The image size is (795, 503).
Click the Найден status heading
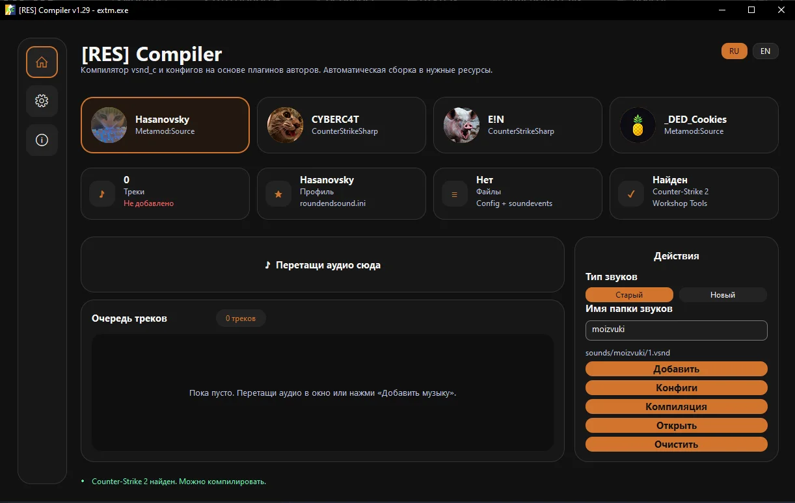coord(670,180)
